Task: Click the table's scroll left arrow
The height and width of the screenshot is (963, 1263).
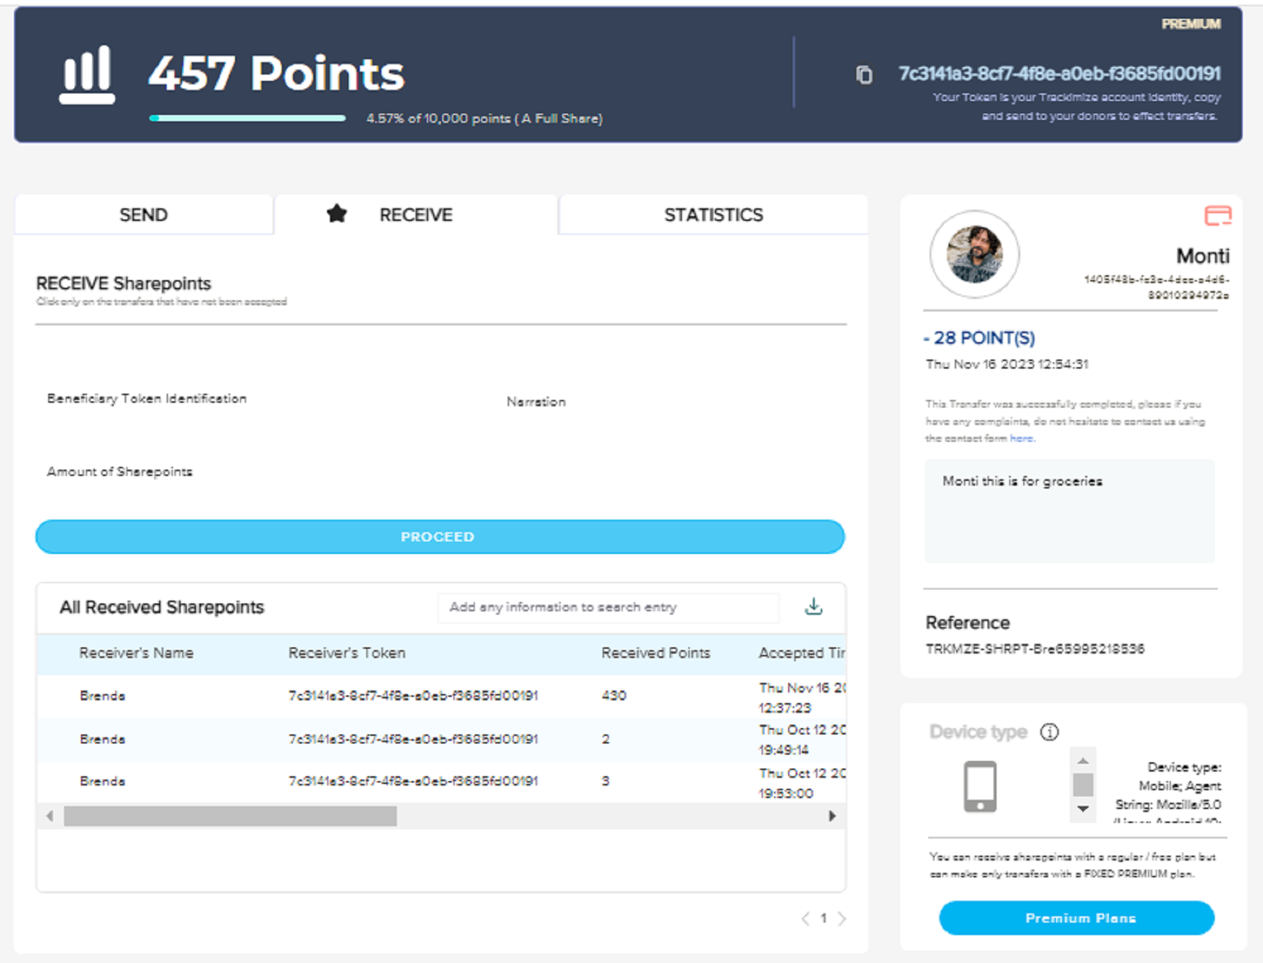Action: [x=50, y=816]
